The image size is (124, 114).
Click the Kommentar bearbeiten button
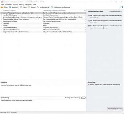click(115, 109)
